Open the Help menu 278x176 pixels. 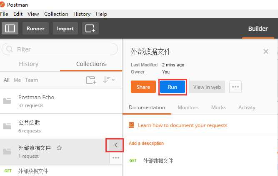(x=101, y=14)
